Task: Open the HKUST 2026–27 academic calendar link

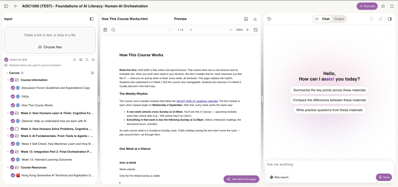Action: point(197,101)
